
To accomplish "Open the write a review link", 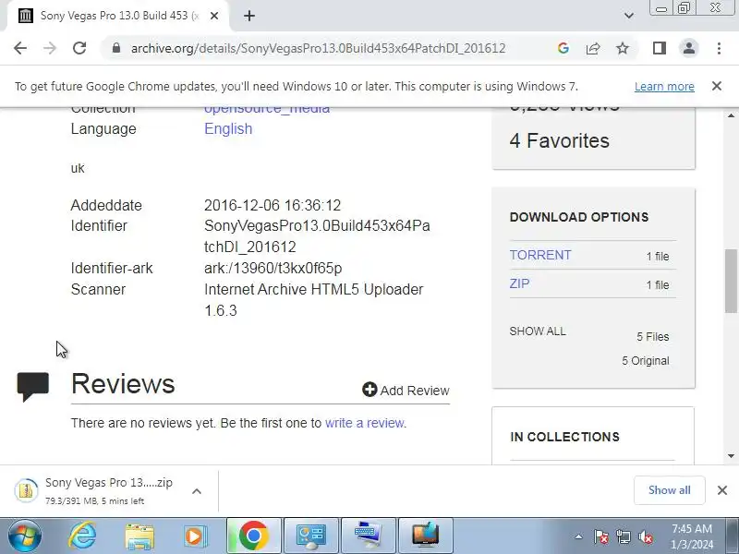I will pyautogui.click(x=364, y=423).
